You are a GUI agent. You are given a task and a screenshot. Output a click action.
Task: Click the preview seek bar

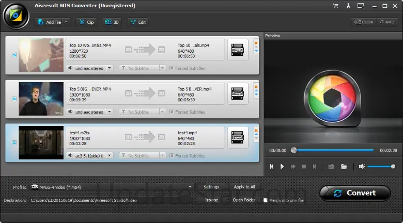(332, 150)
